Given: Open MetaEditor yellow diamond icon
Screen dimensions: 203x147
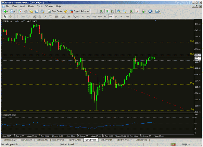Looking at the screenshot, I should pos(66,11).
